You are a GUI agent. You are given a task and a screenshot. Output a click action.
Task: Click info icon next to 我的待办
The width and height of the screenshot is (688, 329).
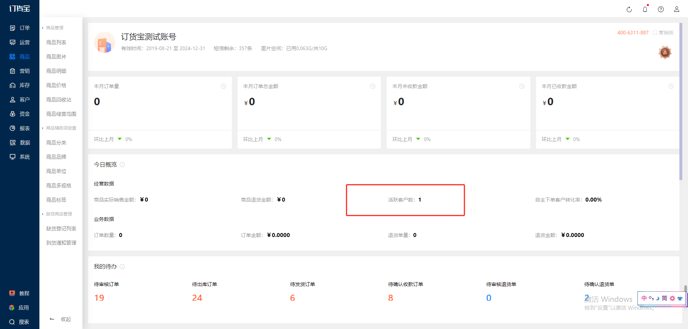(122, 267)
